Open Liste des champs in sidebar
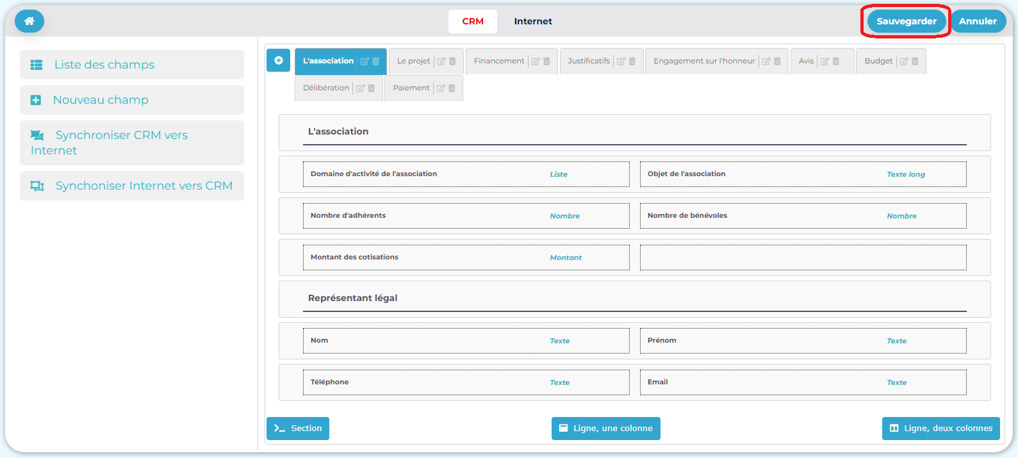 104,65
